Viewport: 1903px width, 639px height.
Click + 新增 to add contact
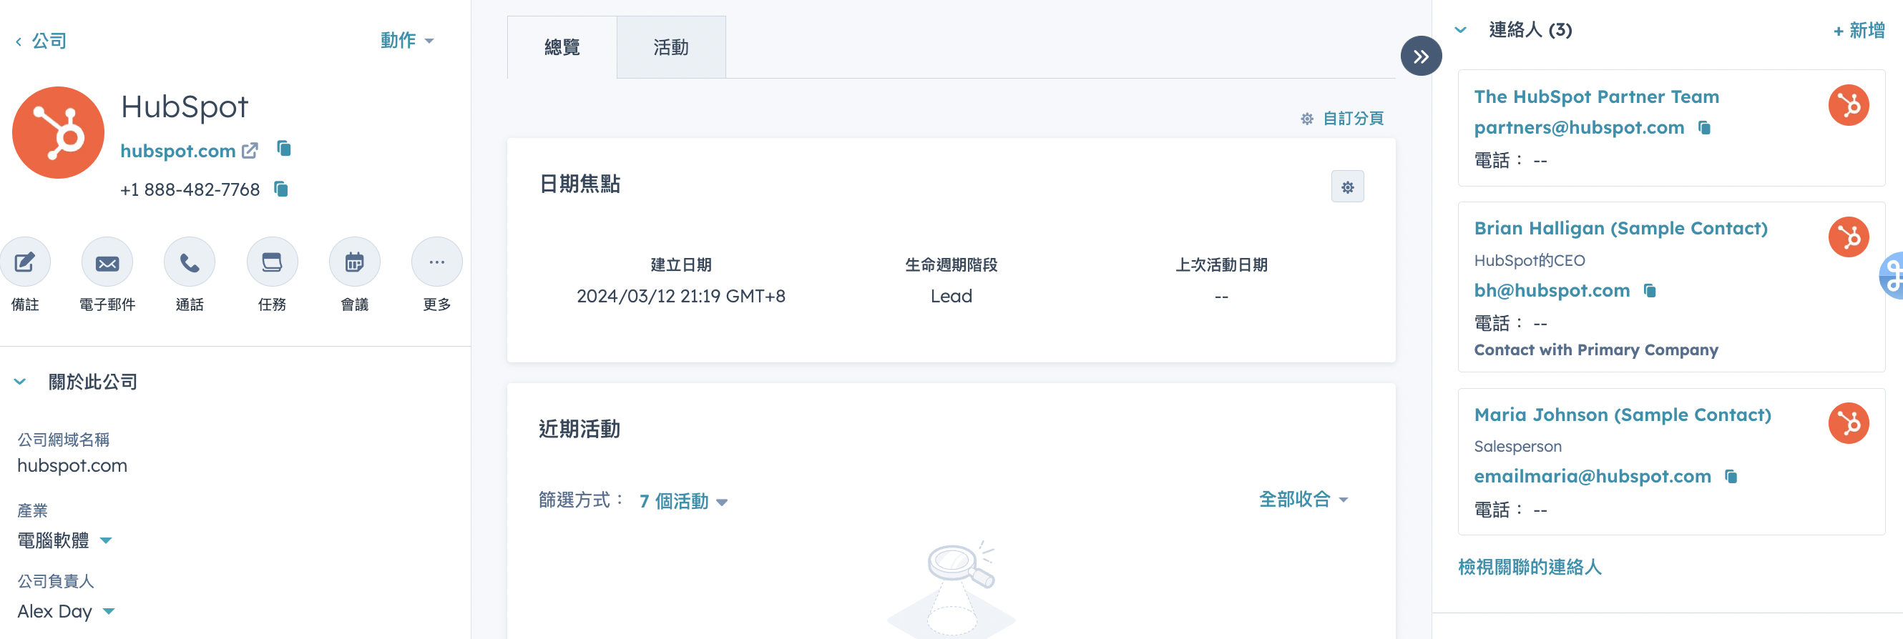1859,30
